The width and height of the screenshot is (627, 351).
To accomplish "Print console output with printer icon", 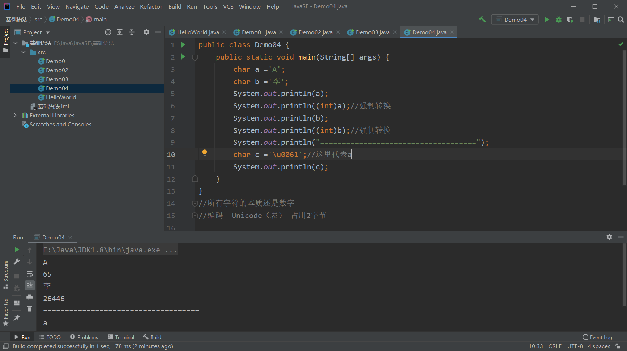I will pos(30,297).
